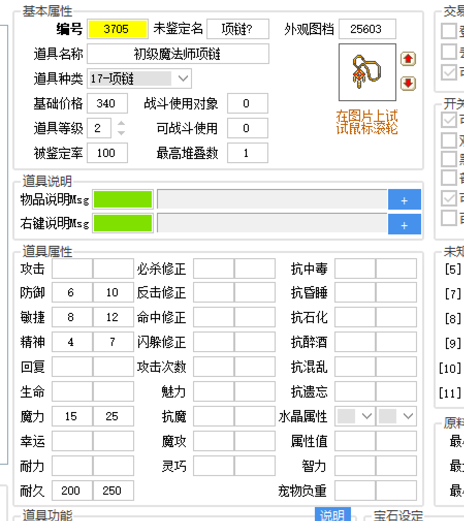
Task: Click the first 属性值 input field
Action: pyautogui.click(x=355, y=441)
